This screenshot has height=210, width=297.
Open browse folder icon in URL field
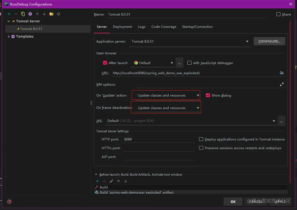point(282,73)
